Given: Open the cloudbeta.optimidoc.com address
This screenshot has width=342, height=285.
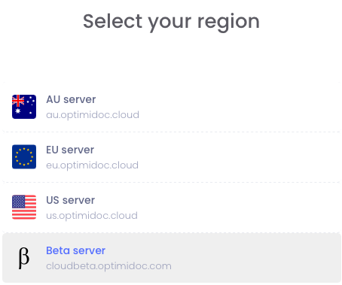Looking at the screenshot, I should click(108, 266).
